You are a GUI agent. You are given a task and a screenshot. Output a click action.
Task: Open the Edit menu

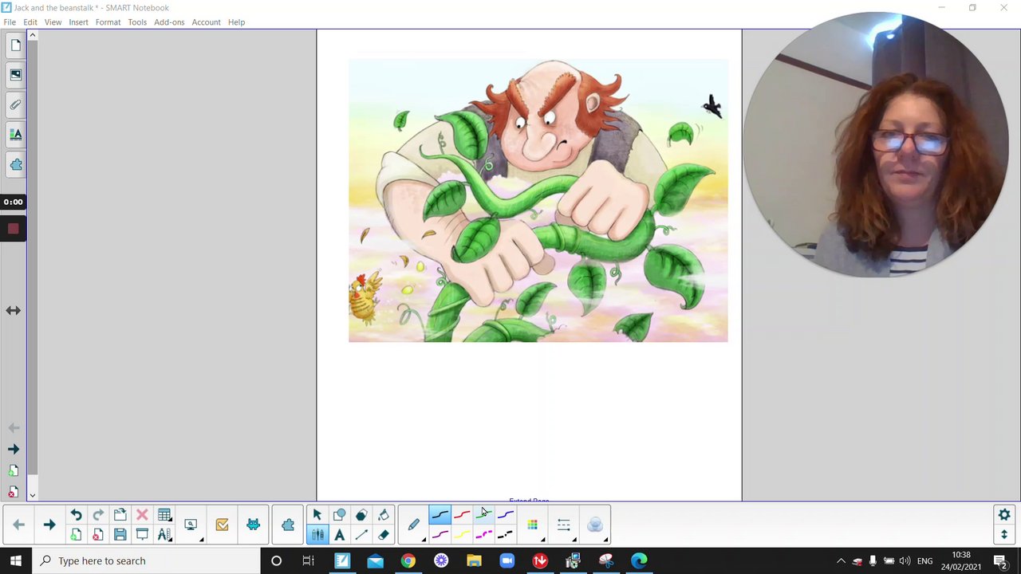click(x=30, y=22)
